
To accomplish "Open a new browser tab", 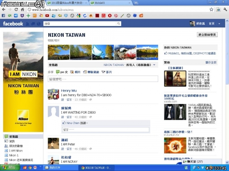I will [136, 3].
